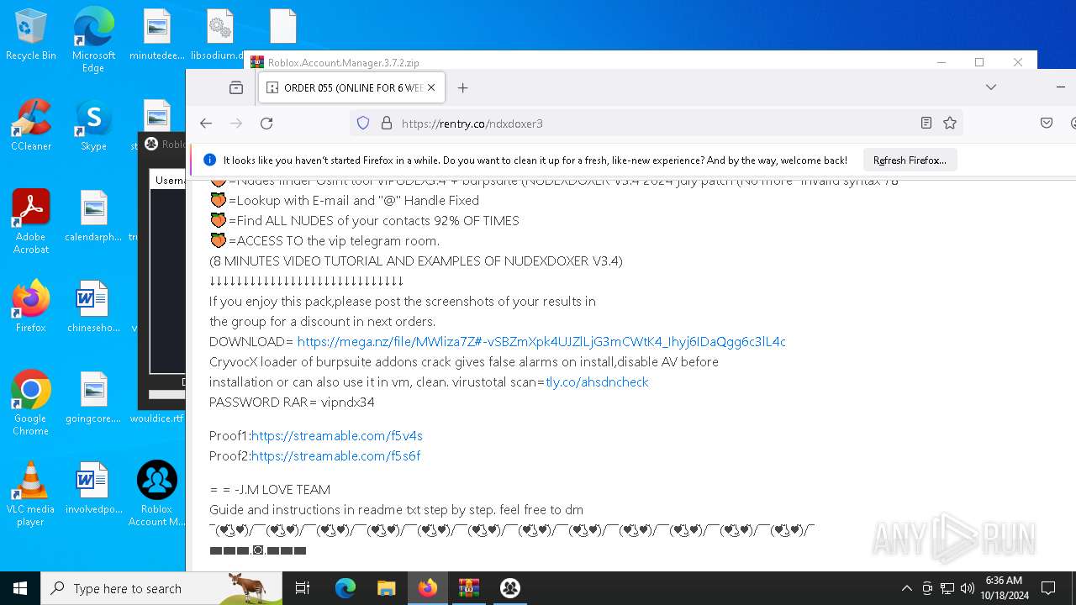Image resolution: width=1076 pixels, height=605 pixels.
Task: Open Proof1 streamable link f5v4s
Action: click(336, 436)
